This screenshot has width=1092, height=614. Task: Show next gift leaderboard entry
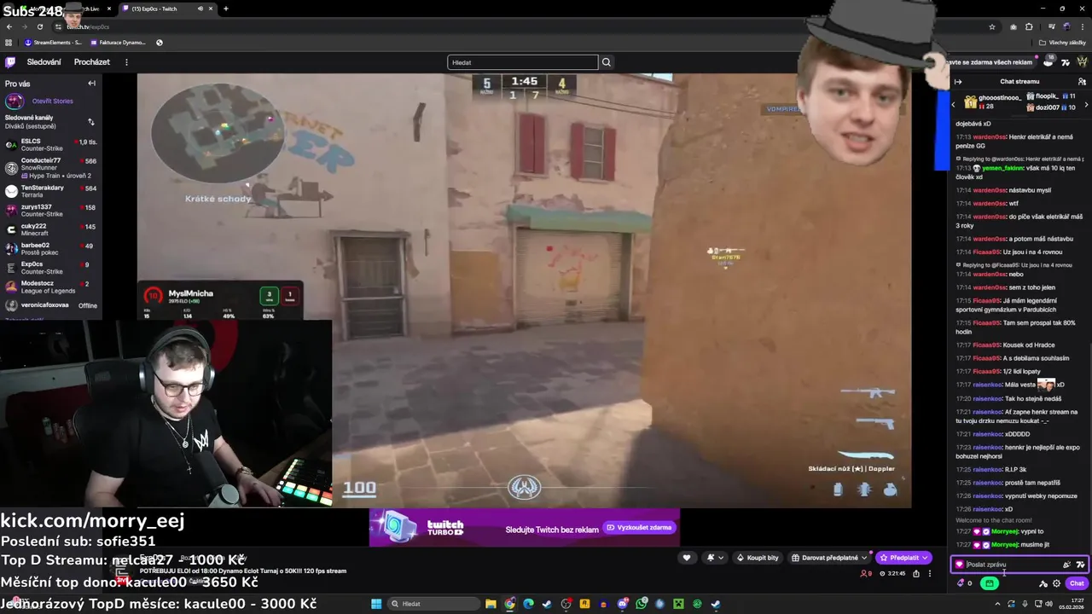tap(1086, 104)
